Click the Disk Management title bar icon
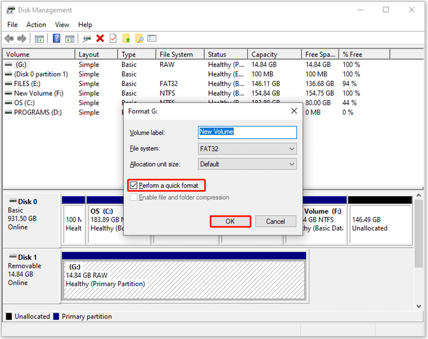Screen dimensions: 428x339 pos(10,10)
